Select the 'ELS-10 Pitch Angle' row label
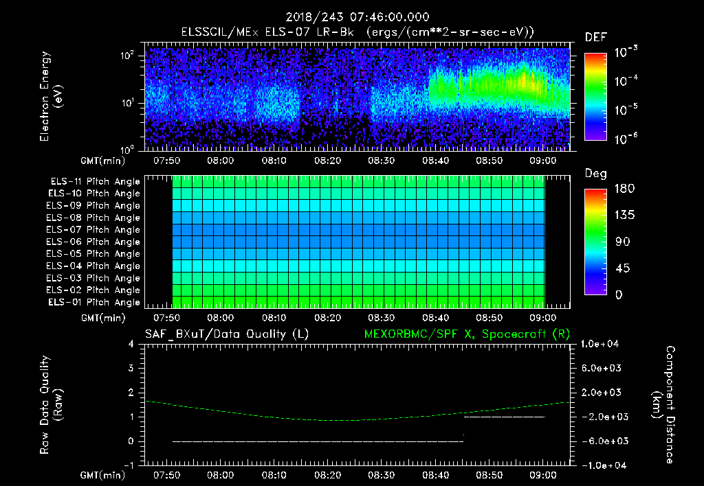Screen dimensions: 704x486 [94, 194]
